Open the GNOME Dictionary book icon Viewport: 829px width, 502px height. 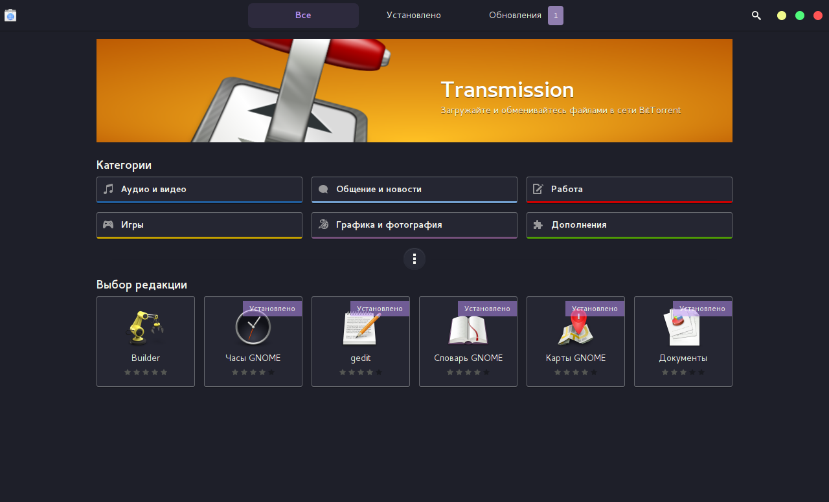468,329
